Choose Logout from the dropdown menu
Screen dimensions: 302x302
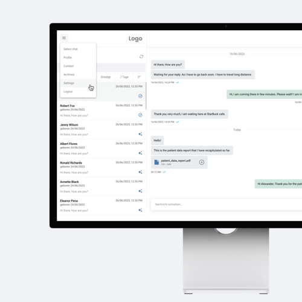coord(78,92)
